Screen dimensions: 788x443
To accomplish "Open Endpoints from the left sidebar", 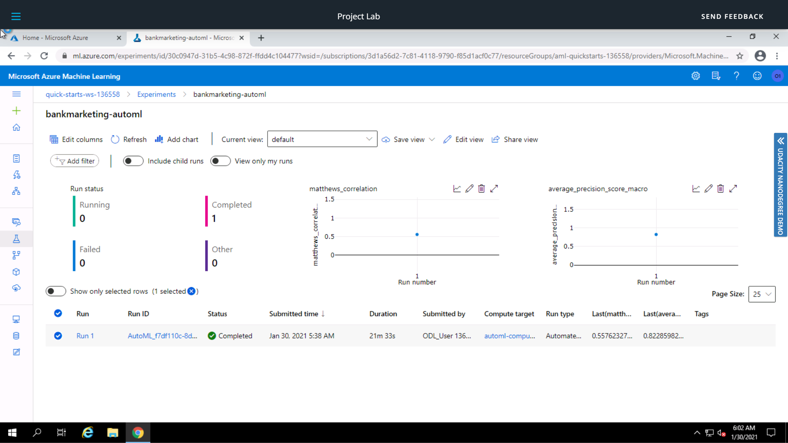I will click(x=16, y=288).
